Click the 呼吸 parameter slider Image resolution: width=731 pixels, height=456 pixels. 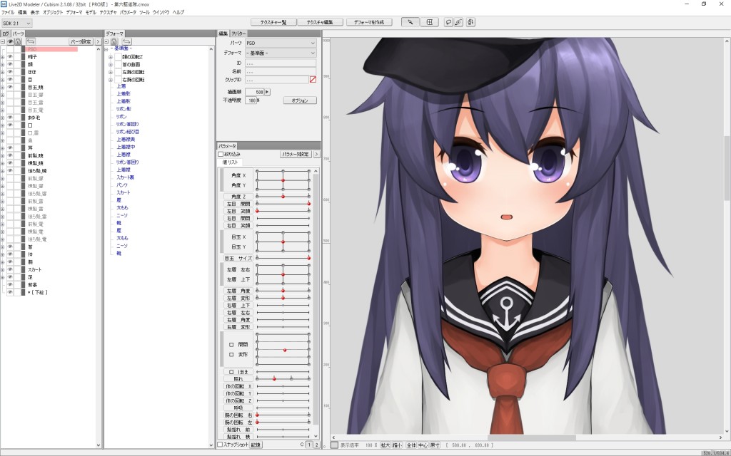coord(283,408)
